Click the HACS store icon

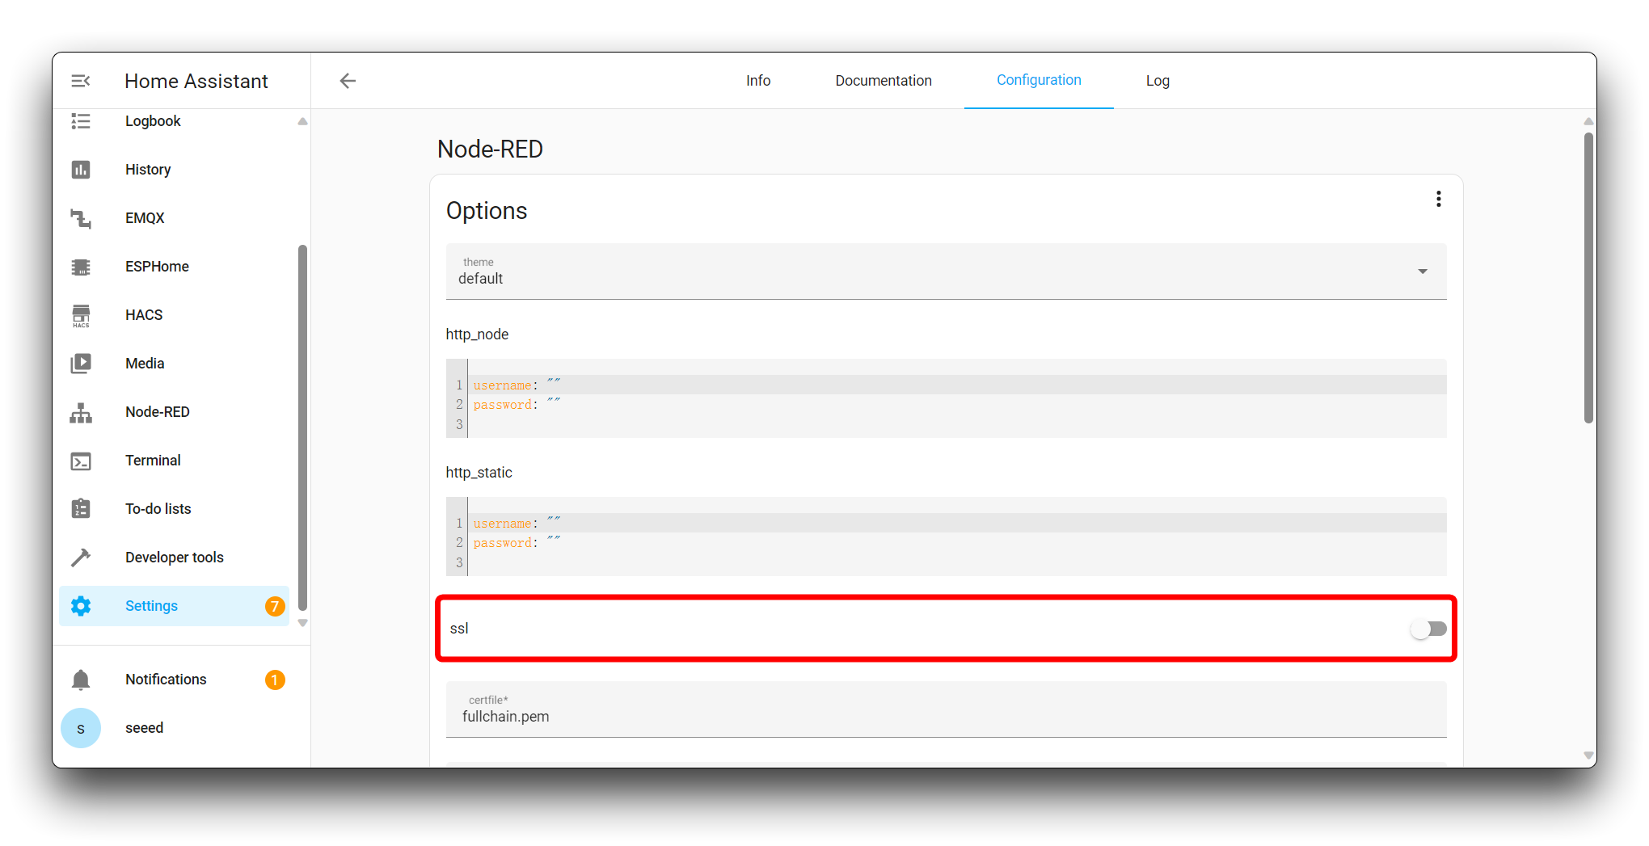coord(81,315)
